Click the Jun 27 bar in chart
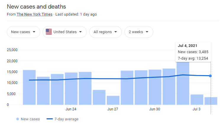 click(x=113, y=100)
